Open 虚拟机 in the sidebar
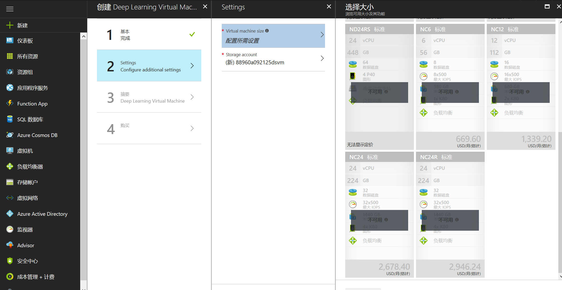 (40, 151)
